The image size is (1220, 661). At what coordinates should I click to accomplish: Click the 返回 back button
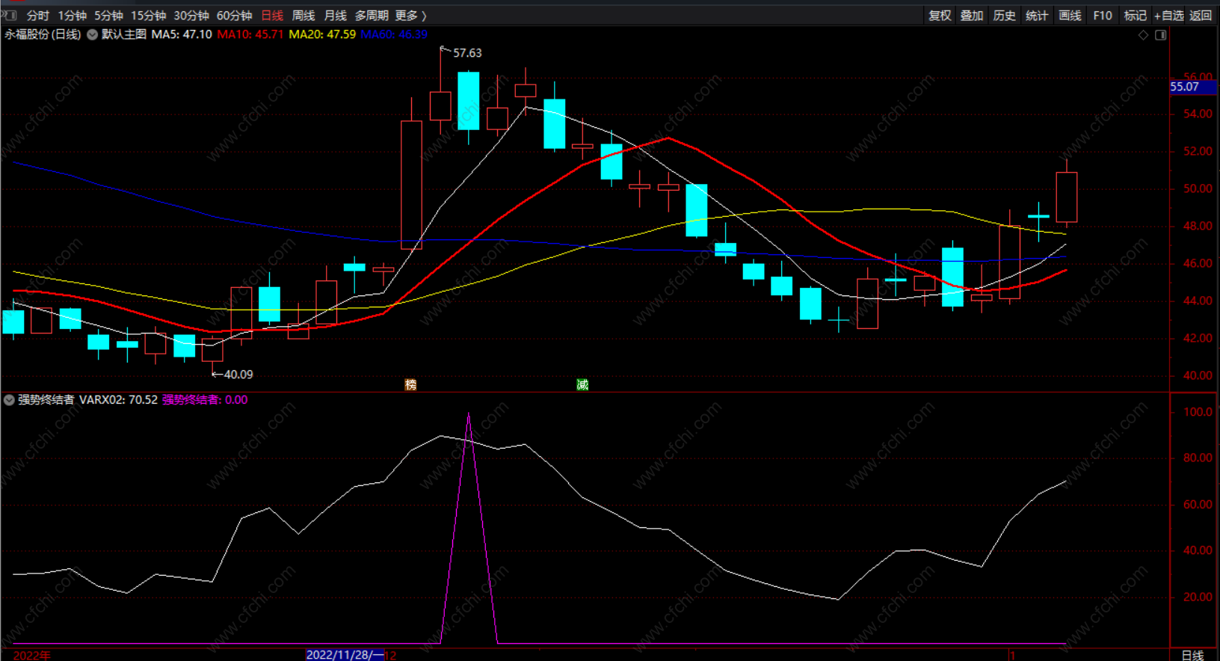pyautogui.click(x=1201, y=16)
